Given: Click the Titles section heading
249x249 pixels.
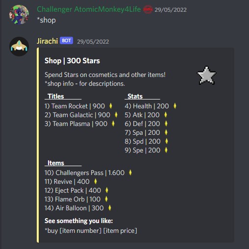Looking at the screenshot, I should [x=56, y=96].
